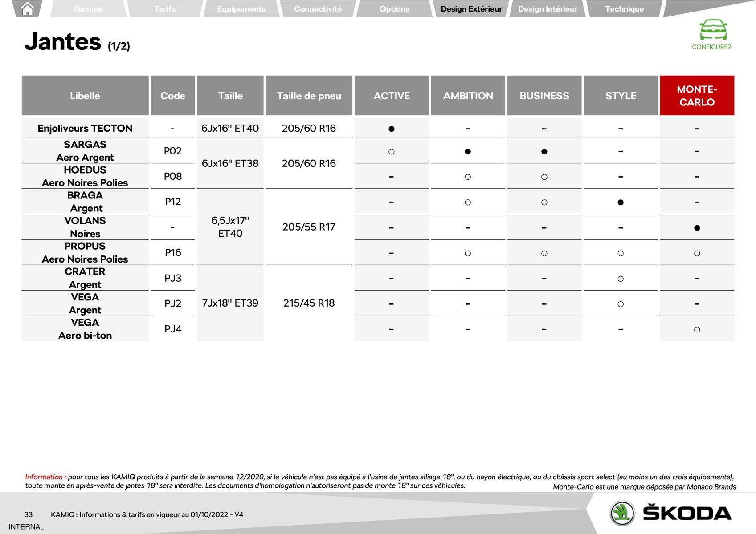Click HOEDUS Aero Noires Polies label
Image resolution: width=756 pixels, height=534 pixels.
click(x=85, y=176)
